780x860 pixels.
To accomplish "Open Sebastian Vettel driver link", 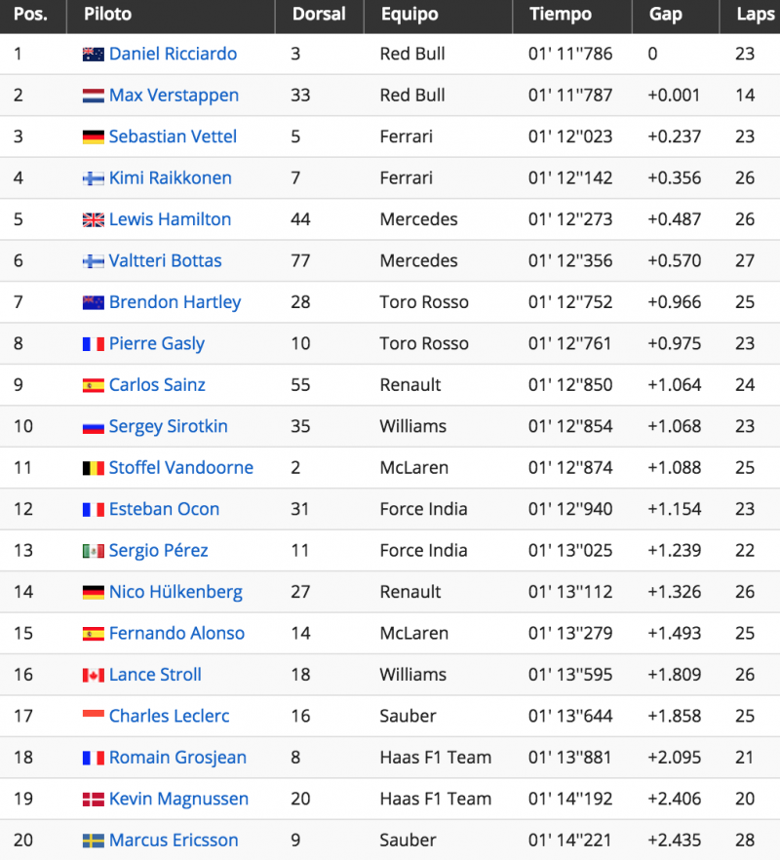I will tap(173, 137).
